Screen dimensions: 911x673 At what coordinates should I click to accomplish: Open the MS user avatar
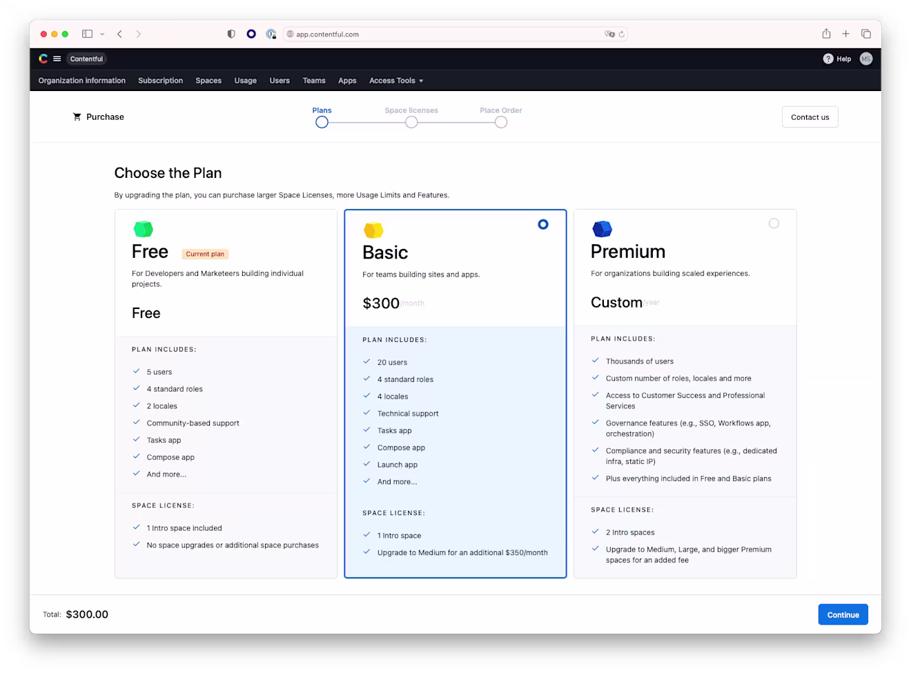[x=866, y=59]
